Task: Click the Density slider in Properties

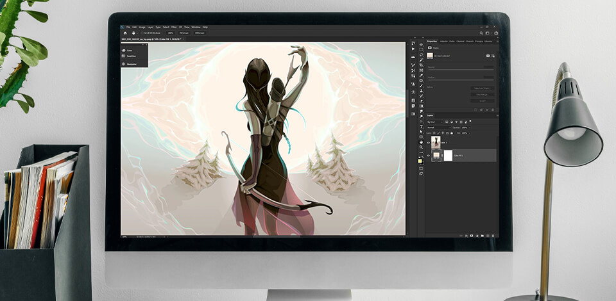Action: (x=461, y=70)
